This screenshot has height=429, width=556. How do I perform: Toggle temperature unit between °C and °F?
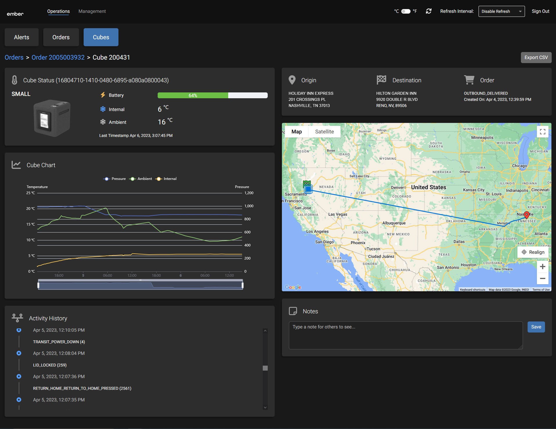406,11
